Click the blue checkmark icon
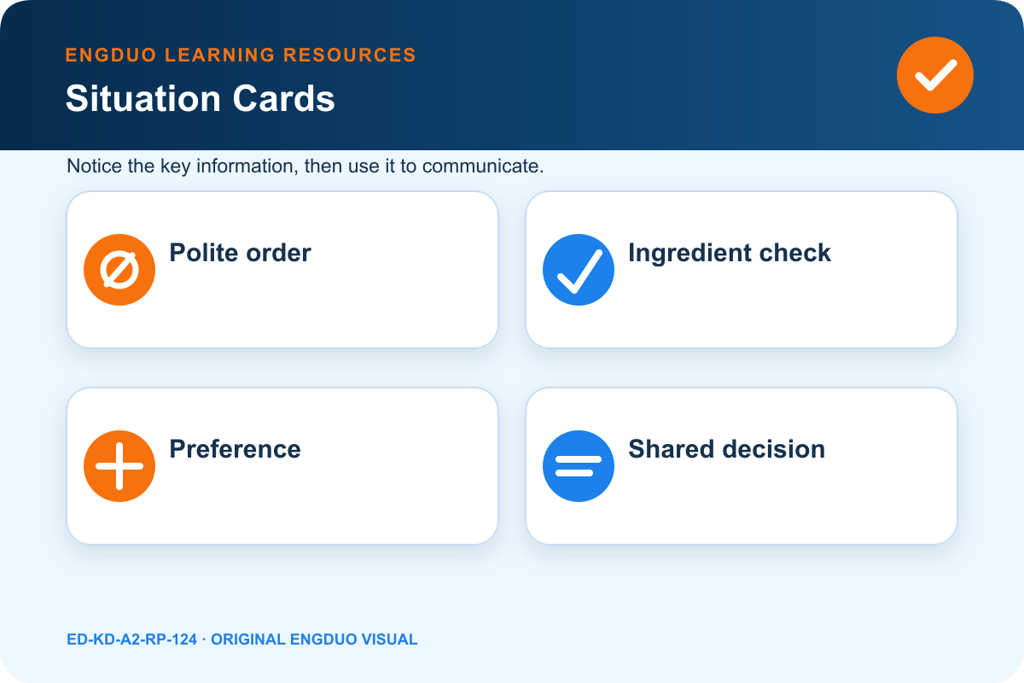The image size is (1024, 683). [579, 270]
